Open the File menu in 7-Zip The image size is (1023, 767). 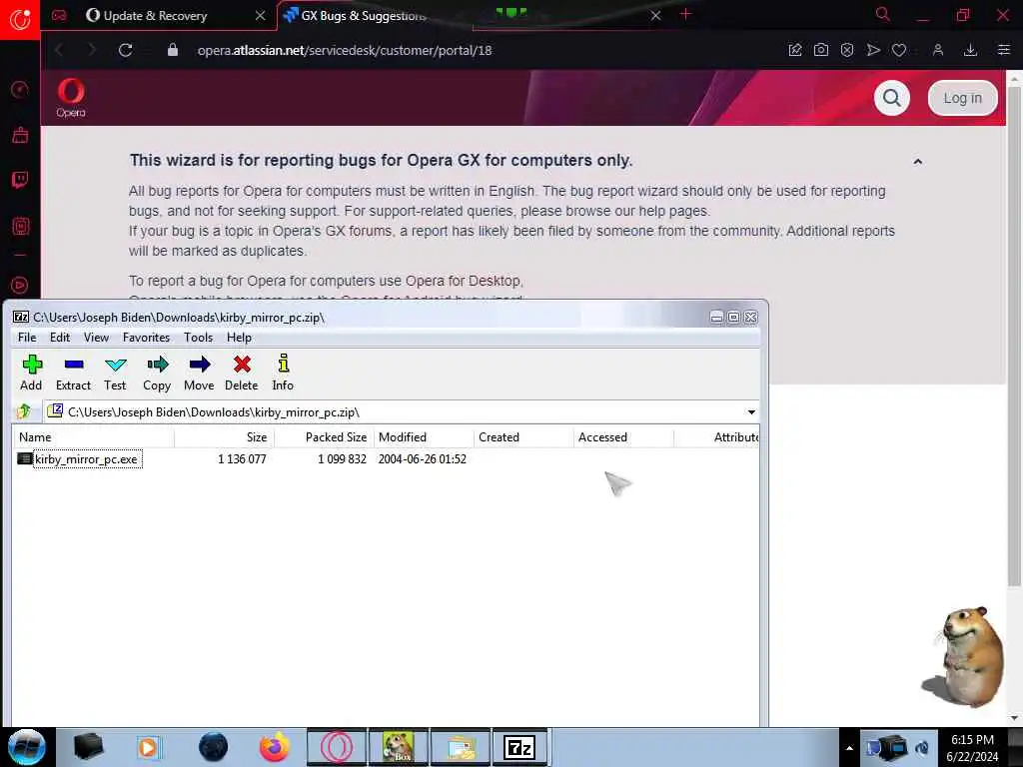point(27,338)
